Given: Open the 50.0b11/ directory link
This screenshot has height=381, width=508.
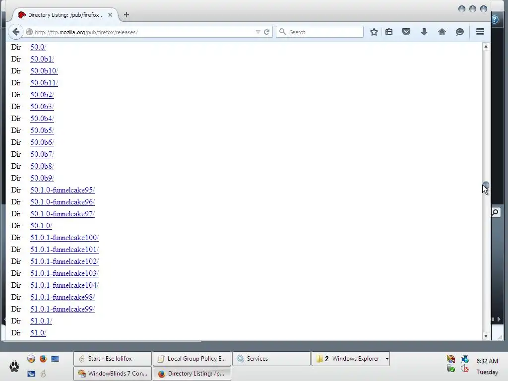Looking at the screenshot, I should (44, 83).
